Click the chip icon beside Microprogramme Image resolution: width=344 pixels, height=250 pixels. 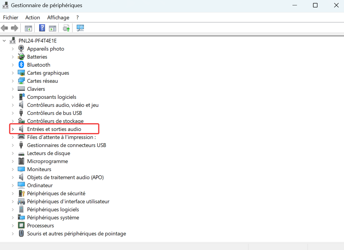point(21,161)
